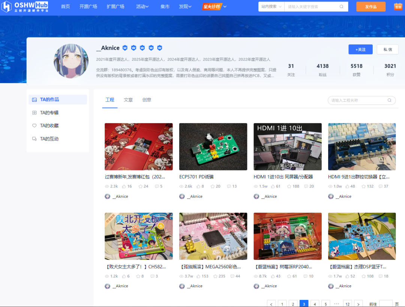
Task: Expand the 站内搜索 search scope dropdown
Action: [x=271, y=7]
